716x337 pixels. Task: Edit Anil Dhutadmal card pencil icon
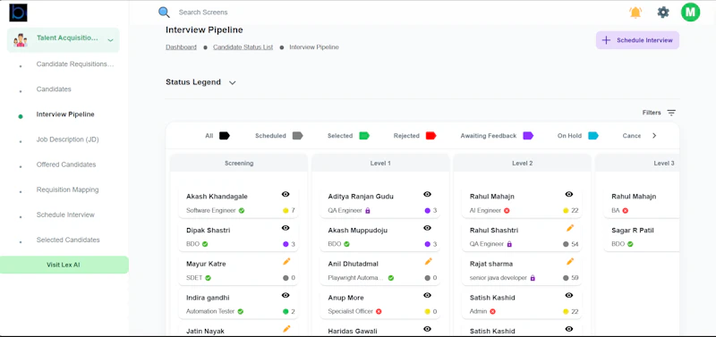[x=429, y=261]
